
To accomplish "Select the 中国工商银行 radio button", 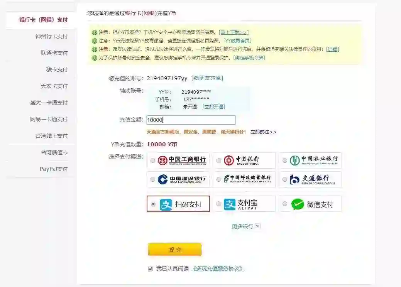I will [x=153, y=160].
